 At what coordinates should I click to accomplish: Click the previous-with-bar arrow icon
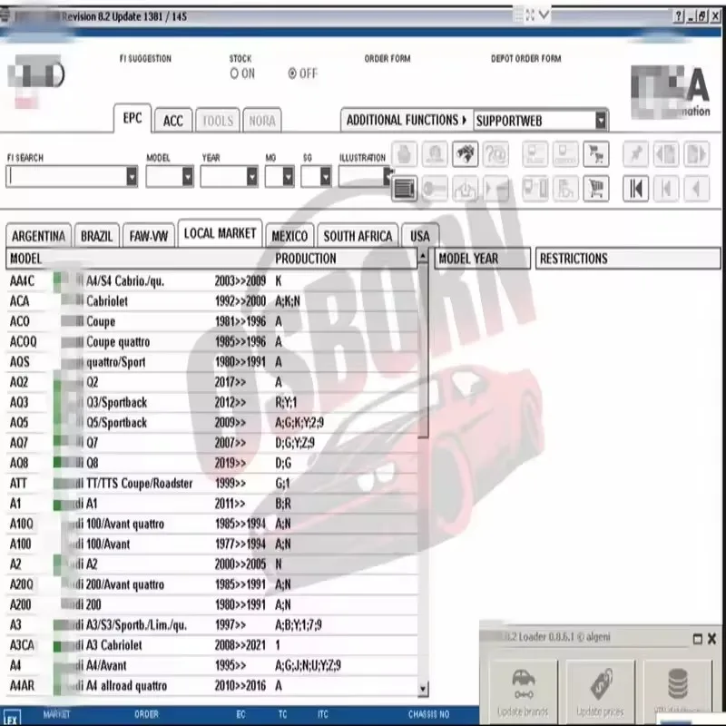tap(666, 189)
